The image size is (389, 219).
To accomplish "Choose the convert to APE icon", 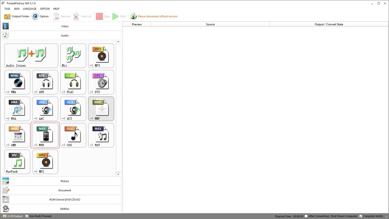I will [45, 82].
